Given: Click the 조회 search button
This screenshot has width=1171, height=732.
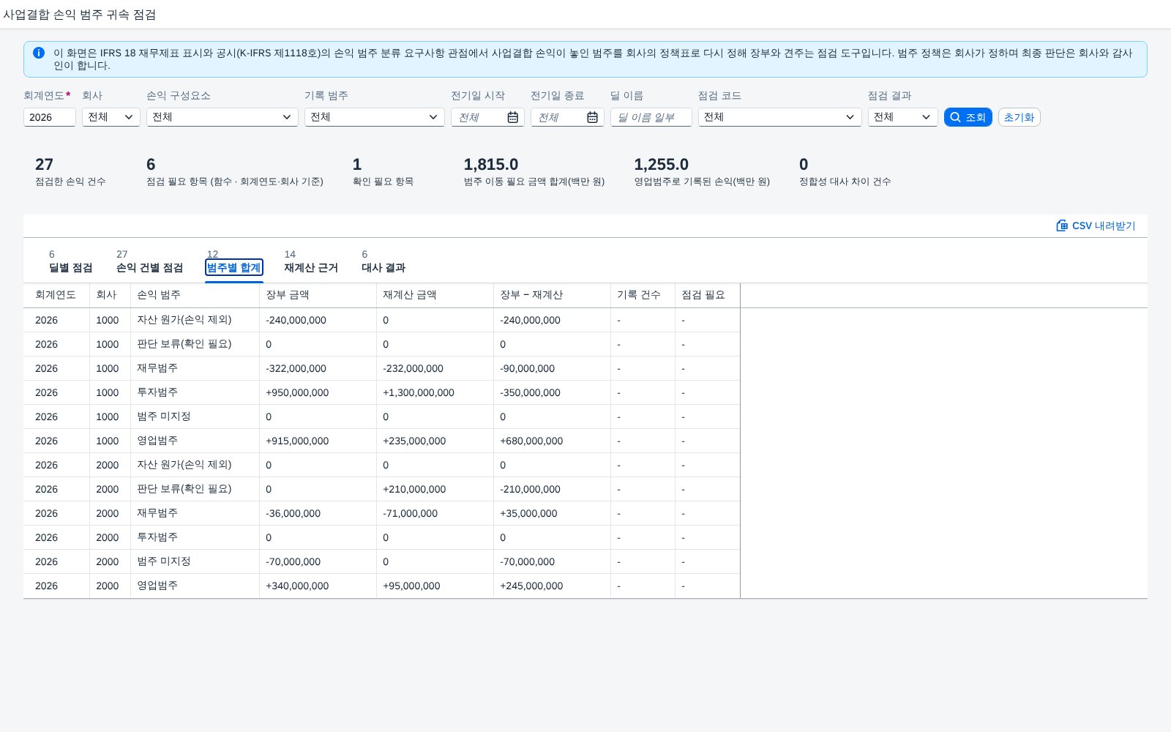Looking at the screenshot, I should click(968, 117).
